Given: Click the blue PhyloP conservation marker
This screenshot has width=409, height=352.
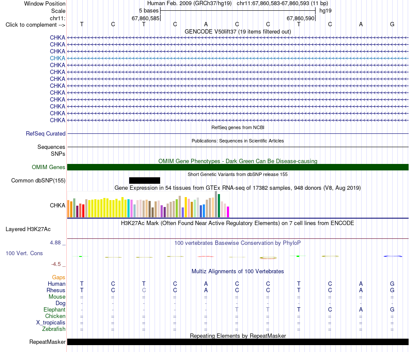Looking at the screenshot, I should pos(393,256).
